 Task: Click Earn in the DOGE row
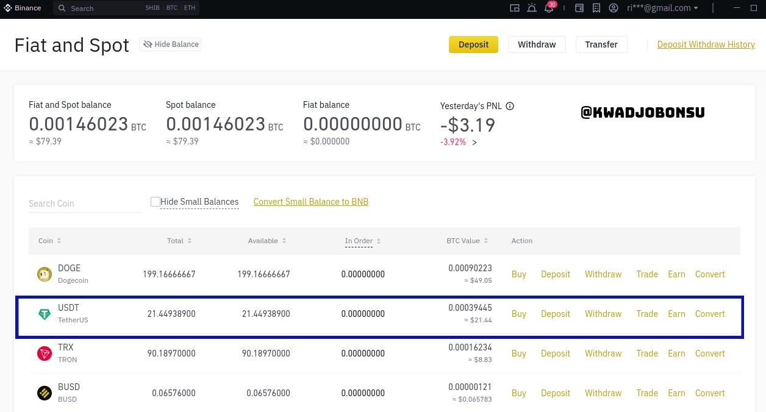(x=676, y=274)
